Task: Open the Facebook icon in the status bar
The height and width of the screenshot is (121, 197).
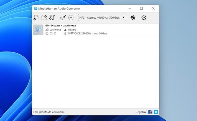Action: coord(150,112)
